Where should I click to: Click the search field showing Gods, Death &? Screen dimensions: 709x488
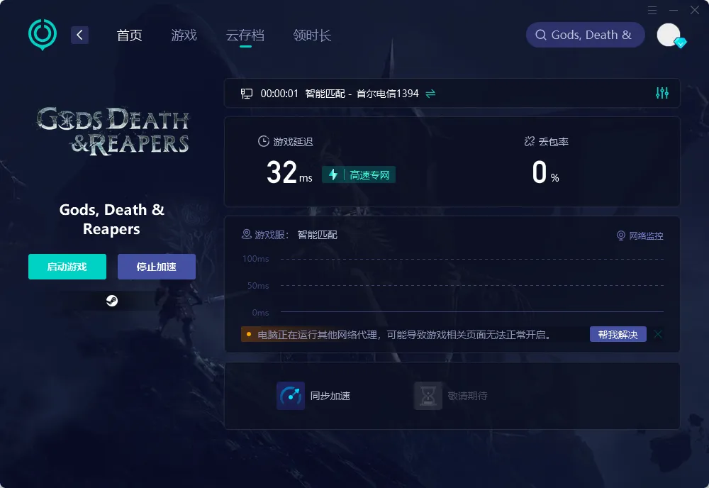tap(585, 35)
